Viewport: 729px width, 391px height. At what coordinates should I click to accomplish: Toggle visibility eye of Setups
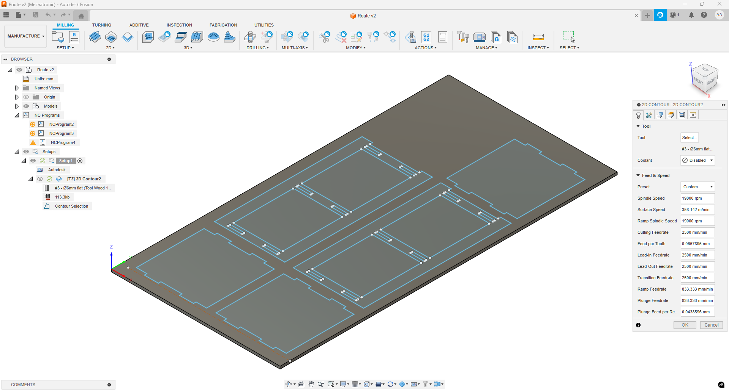tap(26, 152)
